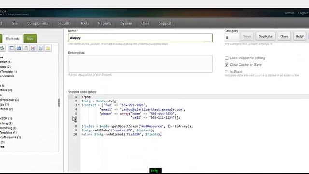Select the tree category ending 'roller (1)'
Image resolution: width=309 pixels, height=174 pixels.
[6, 62]
